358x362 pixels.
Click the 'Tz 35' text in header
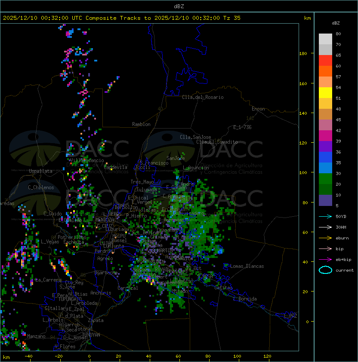(232, 18)
